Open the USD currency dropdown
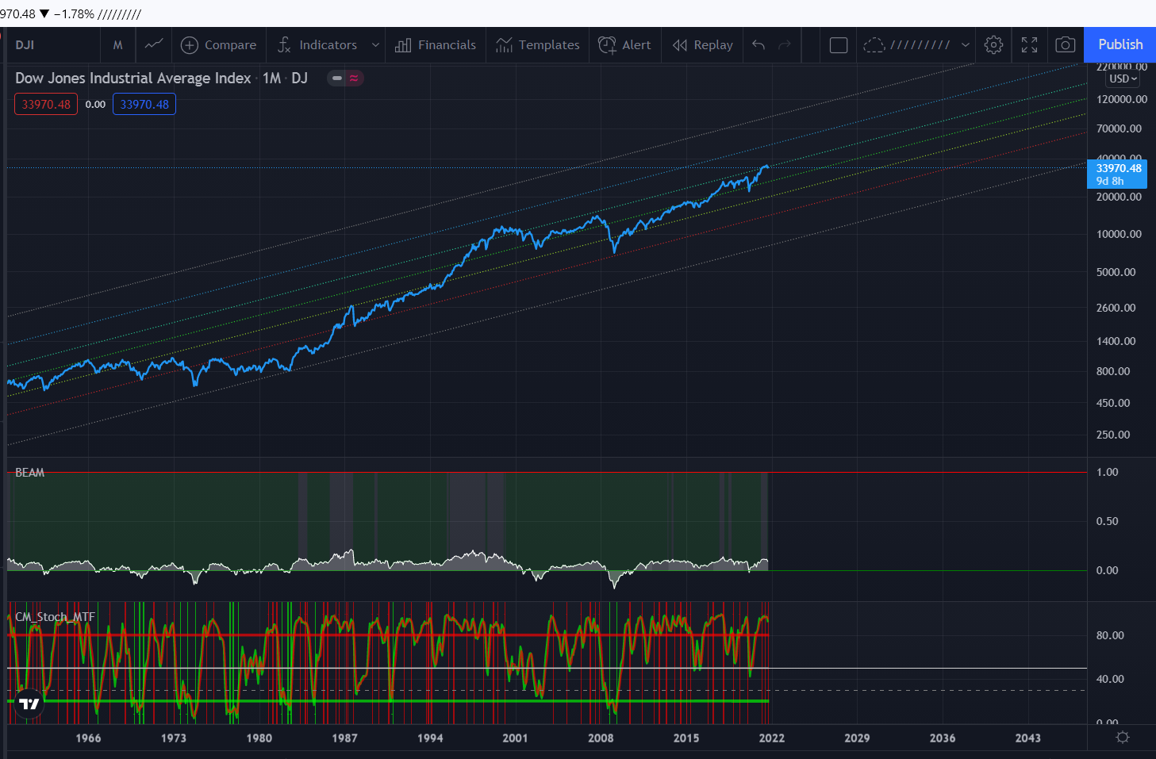Screen dimensions: 1156x759 (1123, 79)
